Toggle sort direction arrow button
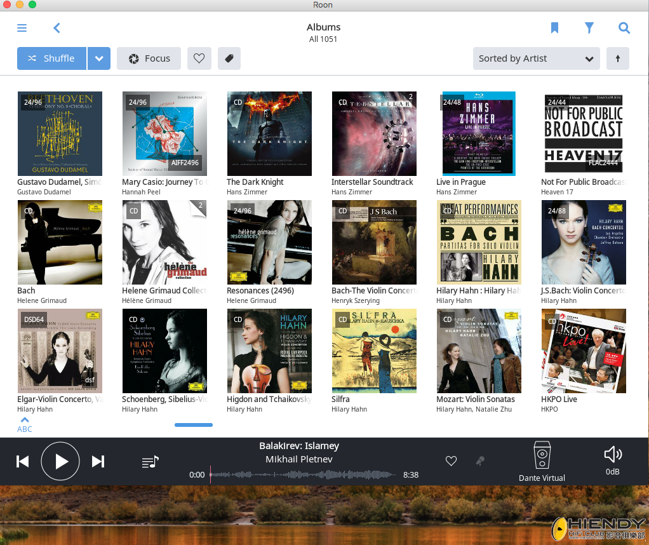 pos(617,58)
